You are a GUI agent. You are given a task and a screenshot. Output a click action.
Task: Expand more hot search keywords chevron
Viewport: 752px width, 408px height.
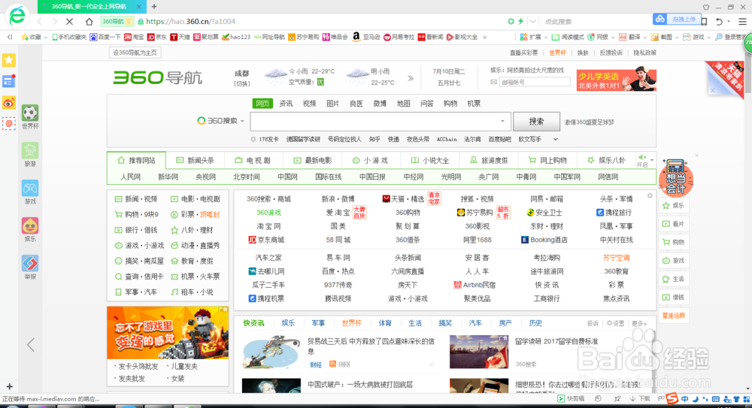[x=556, y=139]
